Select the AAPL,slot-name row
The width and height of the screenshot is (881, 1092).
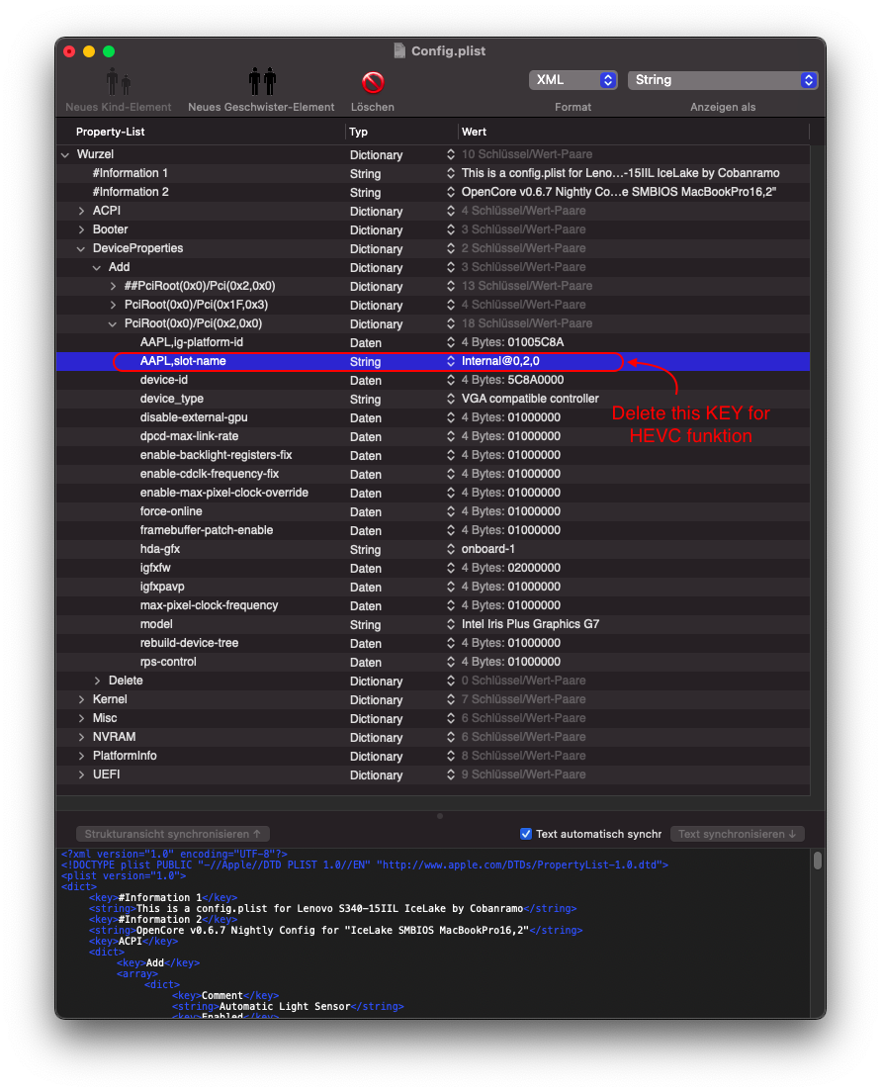(432, 361)
